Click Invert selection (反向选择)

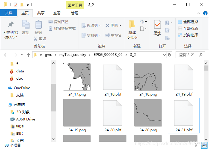point(188,35)
